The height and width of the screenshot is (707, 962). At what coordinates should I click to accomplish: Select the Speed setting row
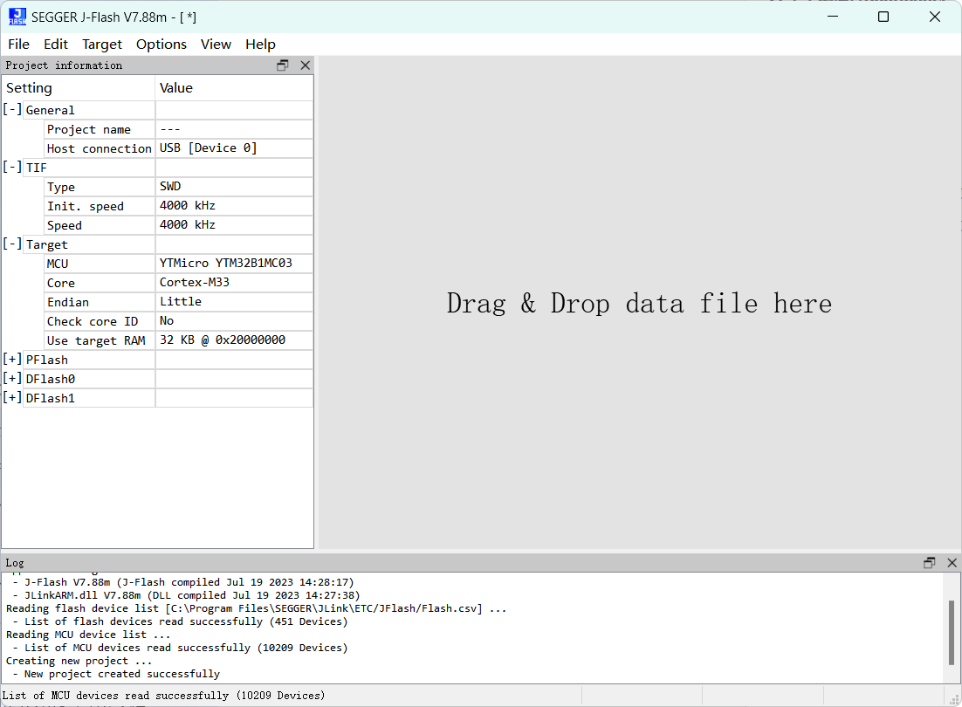point(100,225)
